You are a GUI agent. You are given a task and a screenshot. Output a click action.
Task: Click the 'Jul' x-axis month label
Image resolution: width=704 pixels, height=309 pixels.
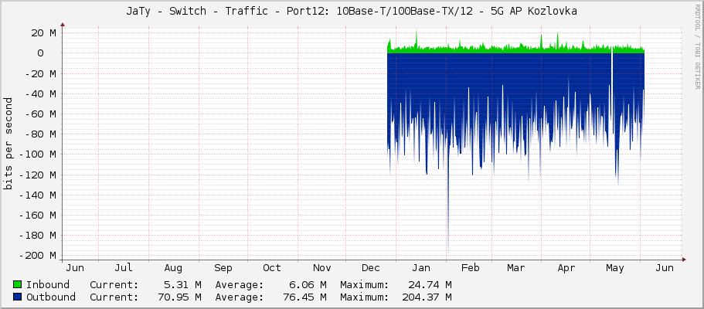(124, 268)
